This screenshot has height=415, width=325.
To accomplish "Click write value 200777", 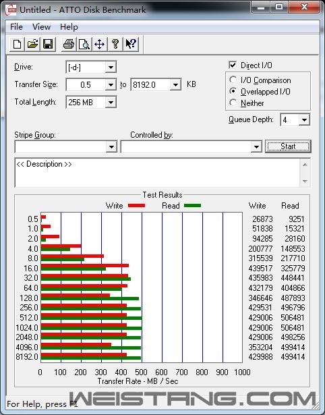I will (x=260, y=248).
